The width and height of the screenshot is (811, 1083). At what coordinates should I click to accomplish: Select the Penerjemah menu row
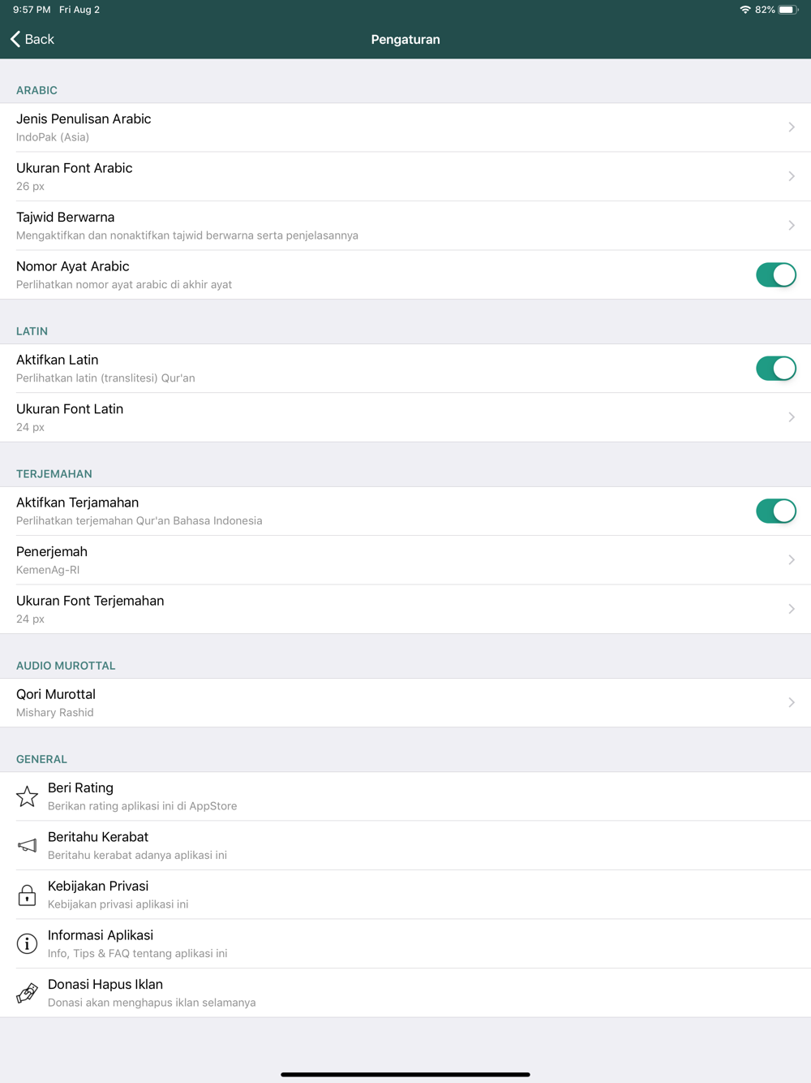tap(405, 560)
